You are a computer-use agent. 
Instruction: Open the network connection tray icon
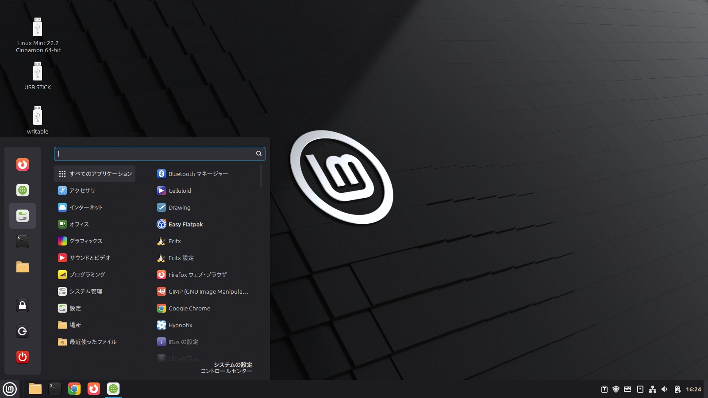coord(653,389)
